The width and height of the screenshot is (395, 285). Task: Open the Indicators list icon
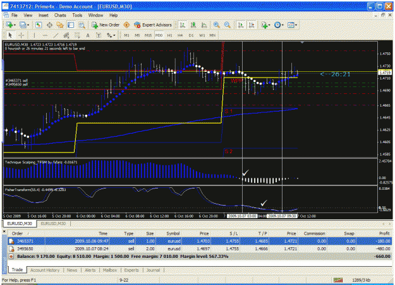[x=264, y=25]
